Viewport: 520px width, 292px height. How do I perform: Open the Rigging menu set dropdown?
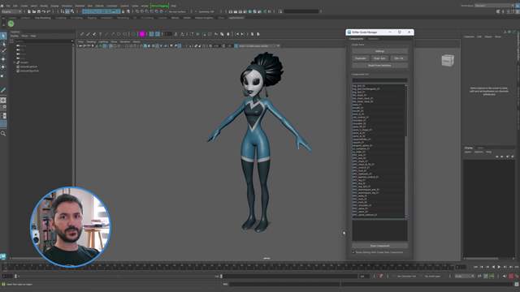click(11, 11)
